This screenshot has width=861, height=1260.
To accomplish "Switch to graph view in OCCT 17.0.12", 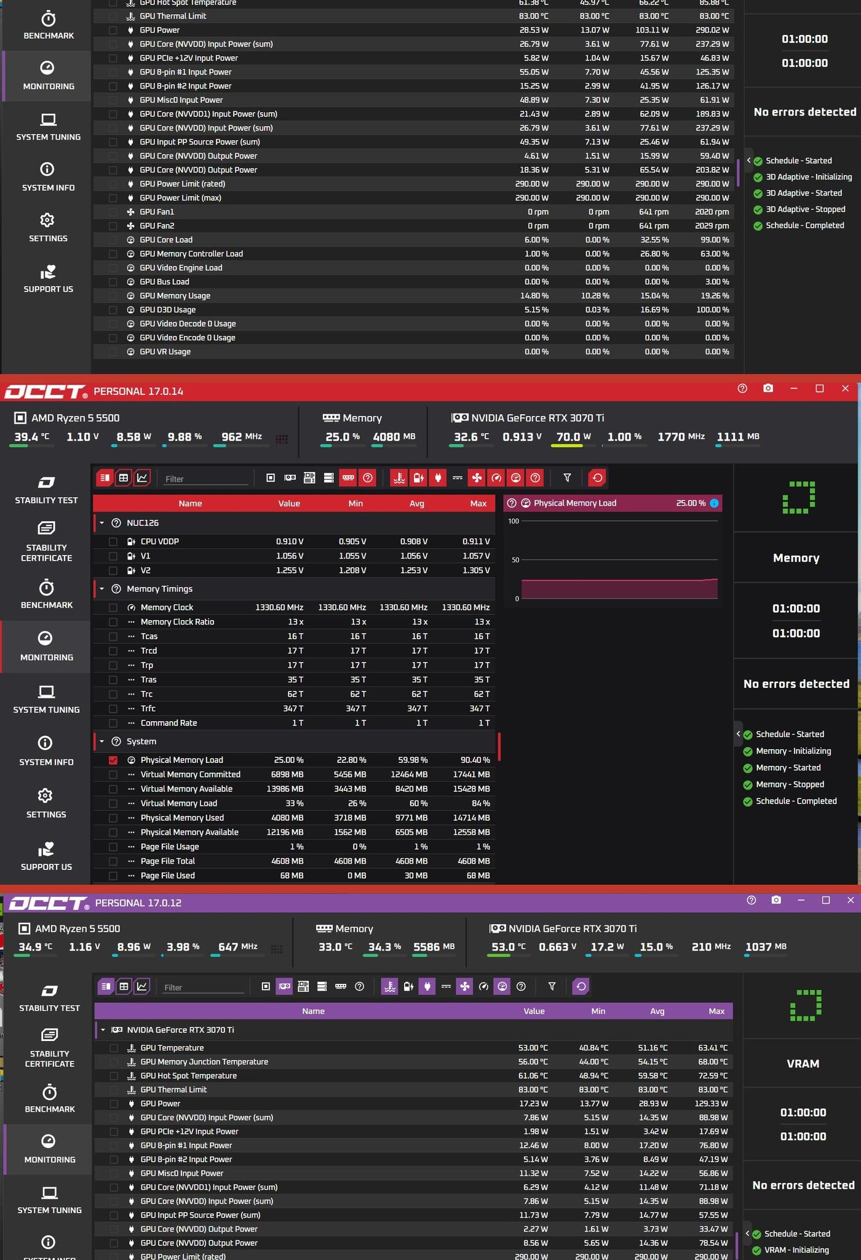I will [x=142, y=987].
